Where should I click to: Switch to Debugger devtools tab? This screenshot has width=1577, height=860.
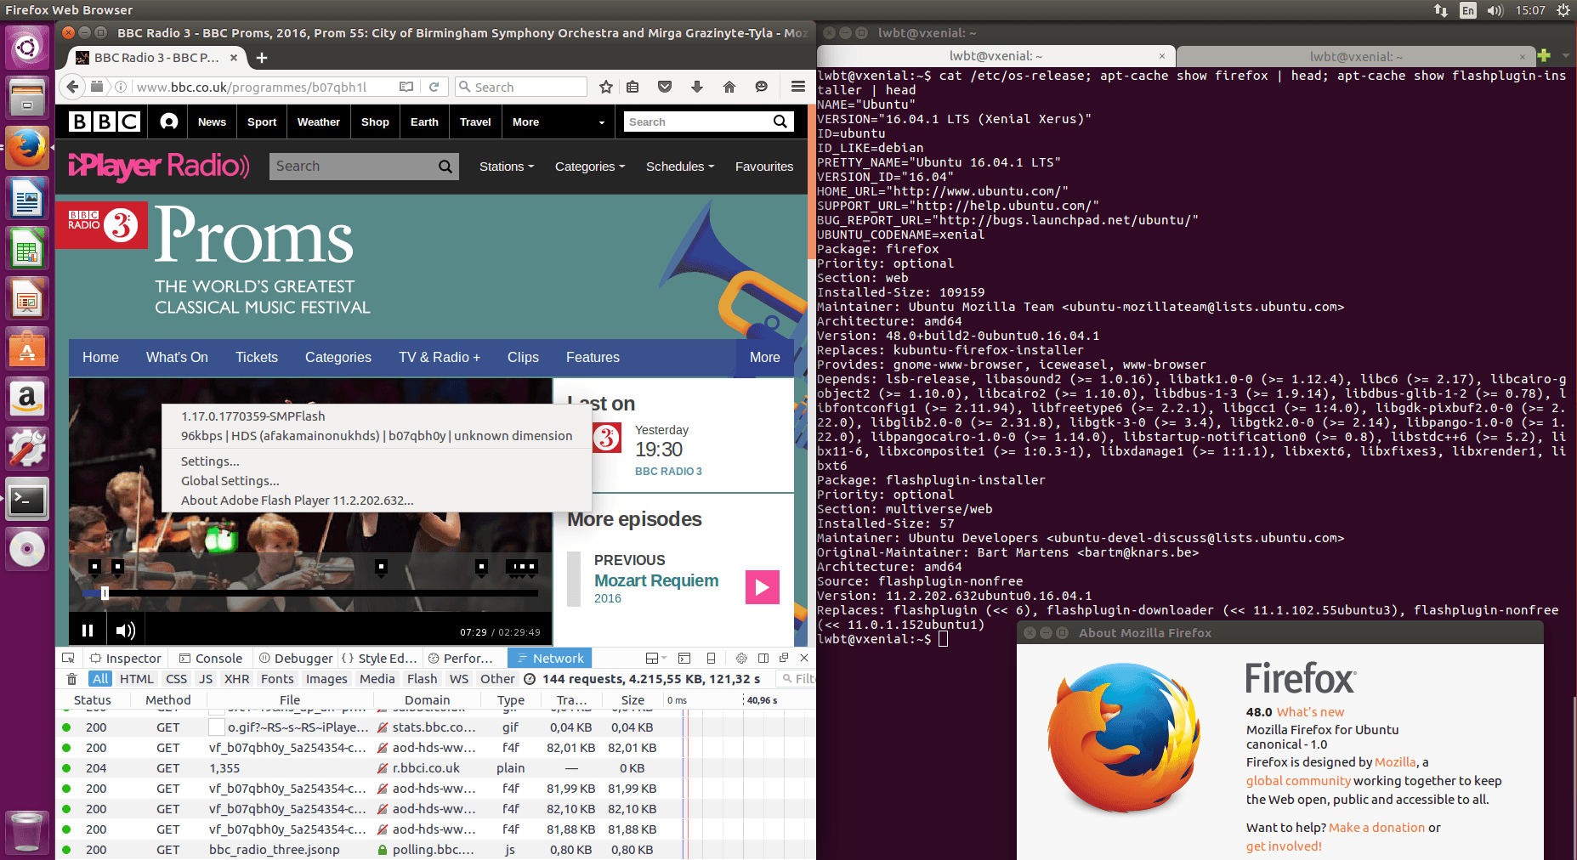pos(296,658)
